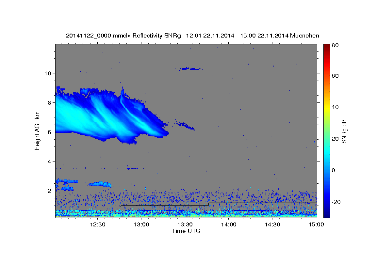The width and height of the screenshot is (392, 261).
Task: Click the colorbar value 60
Action: coord(335,76)
